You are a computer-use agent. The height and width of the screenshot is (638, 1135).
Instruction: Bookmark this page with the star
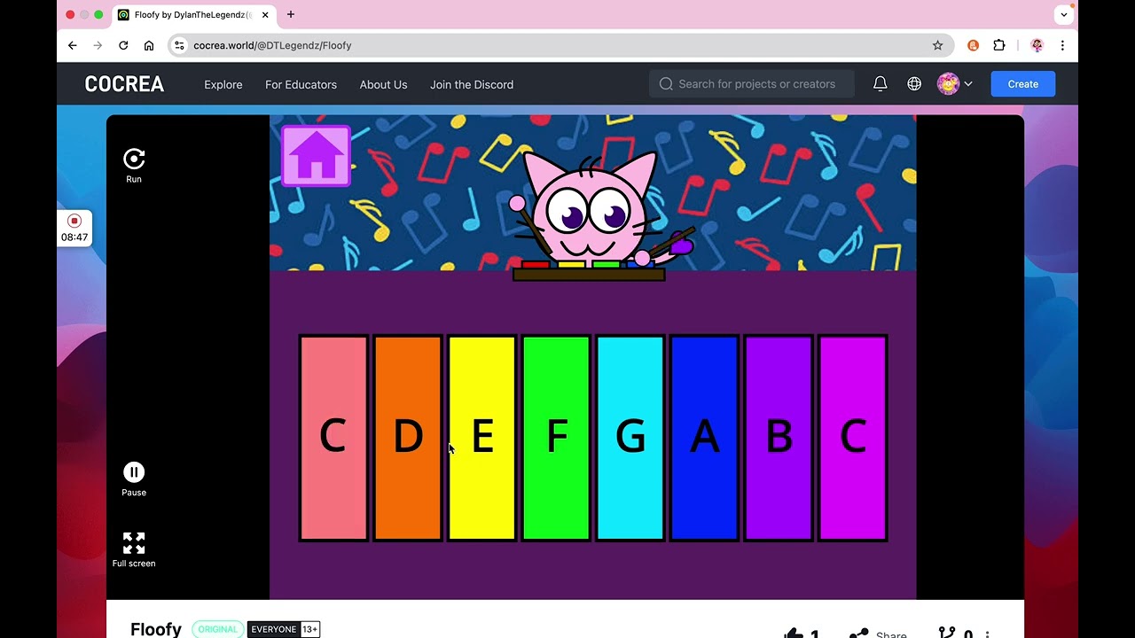937,45
